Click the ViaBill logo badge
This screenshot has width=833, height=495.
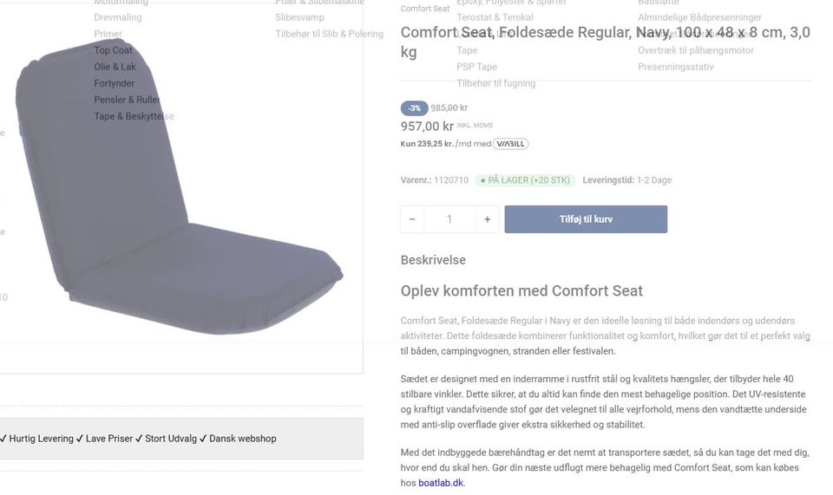(x=510, y=144)
